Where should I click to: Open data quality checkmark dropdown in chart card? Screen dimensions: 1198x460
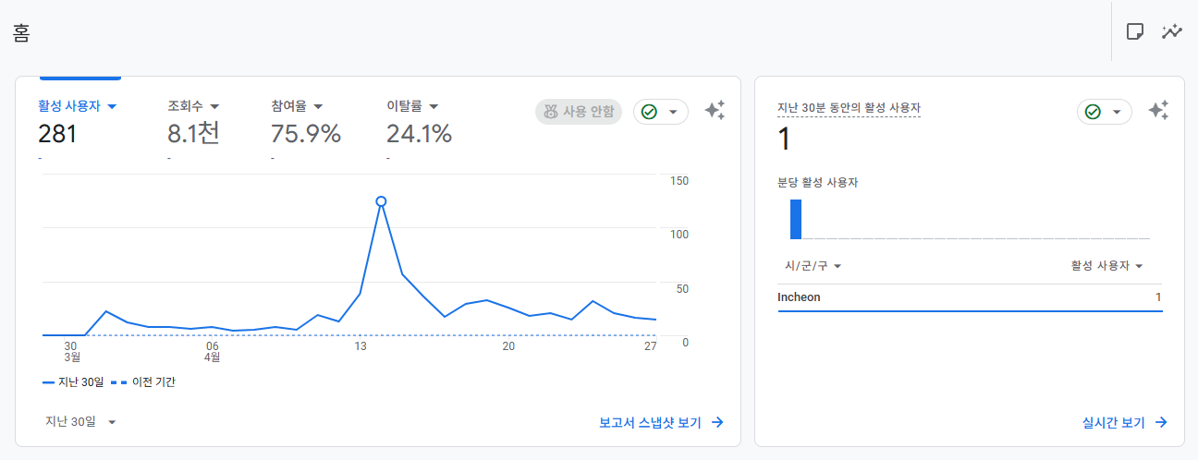(x=661, y=112)
